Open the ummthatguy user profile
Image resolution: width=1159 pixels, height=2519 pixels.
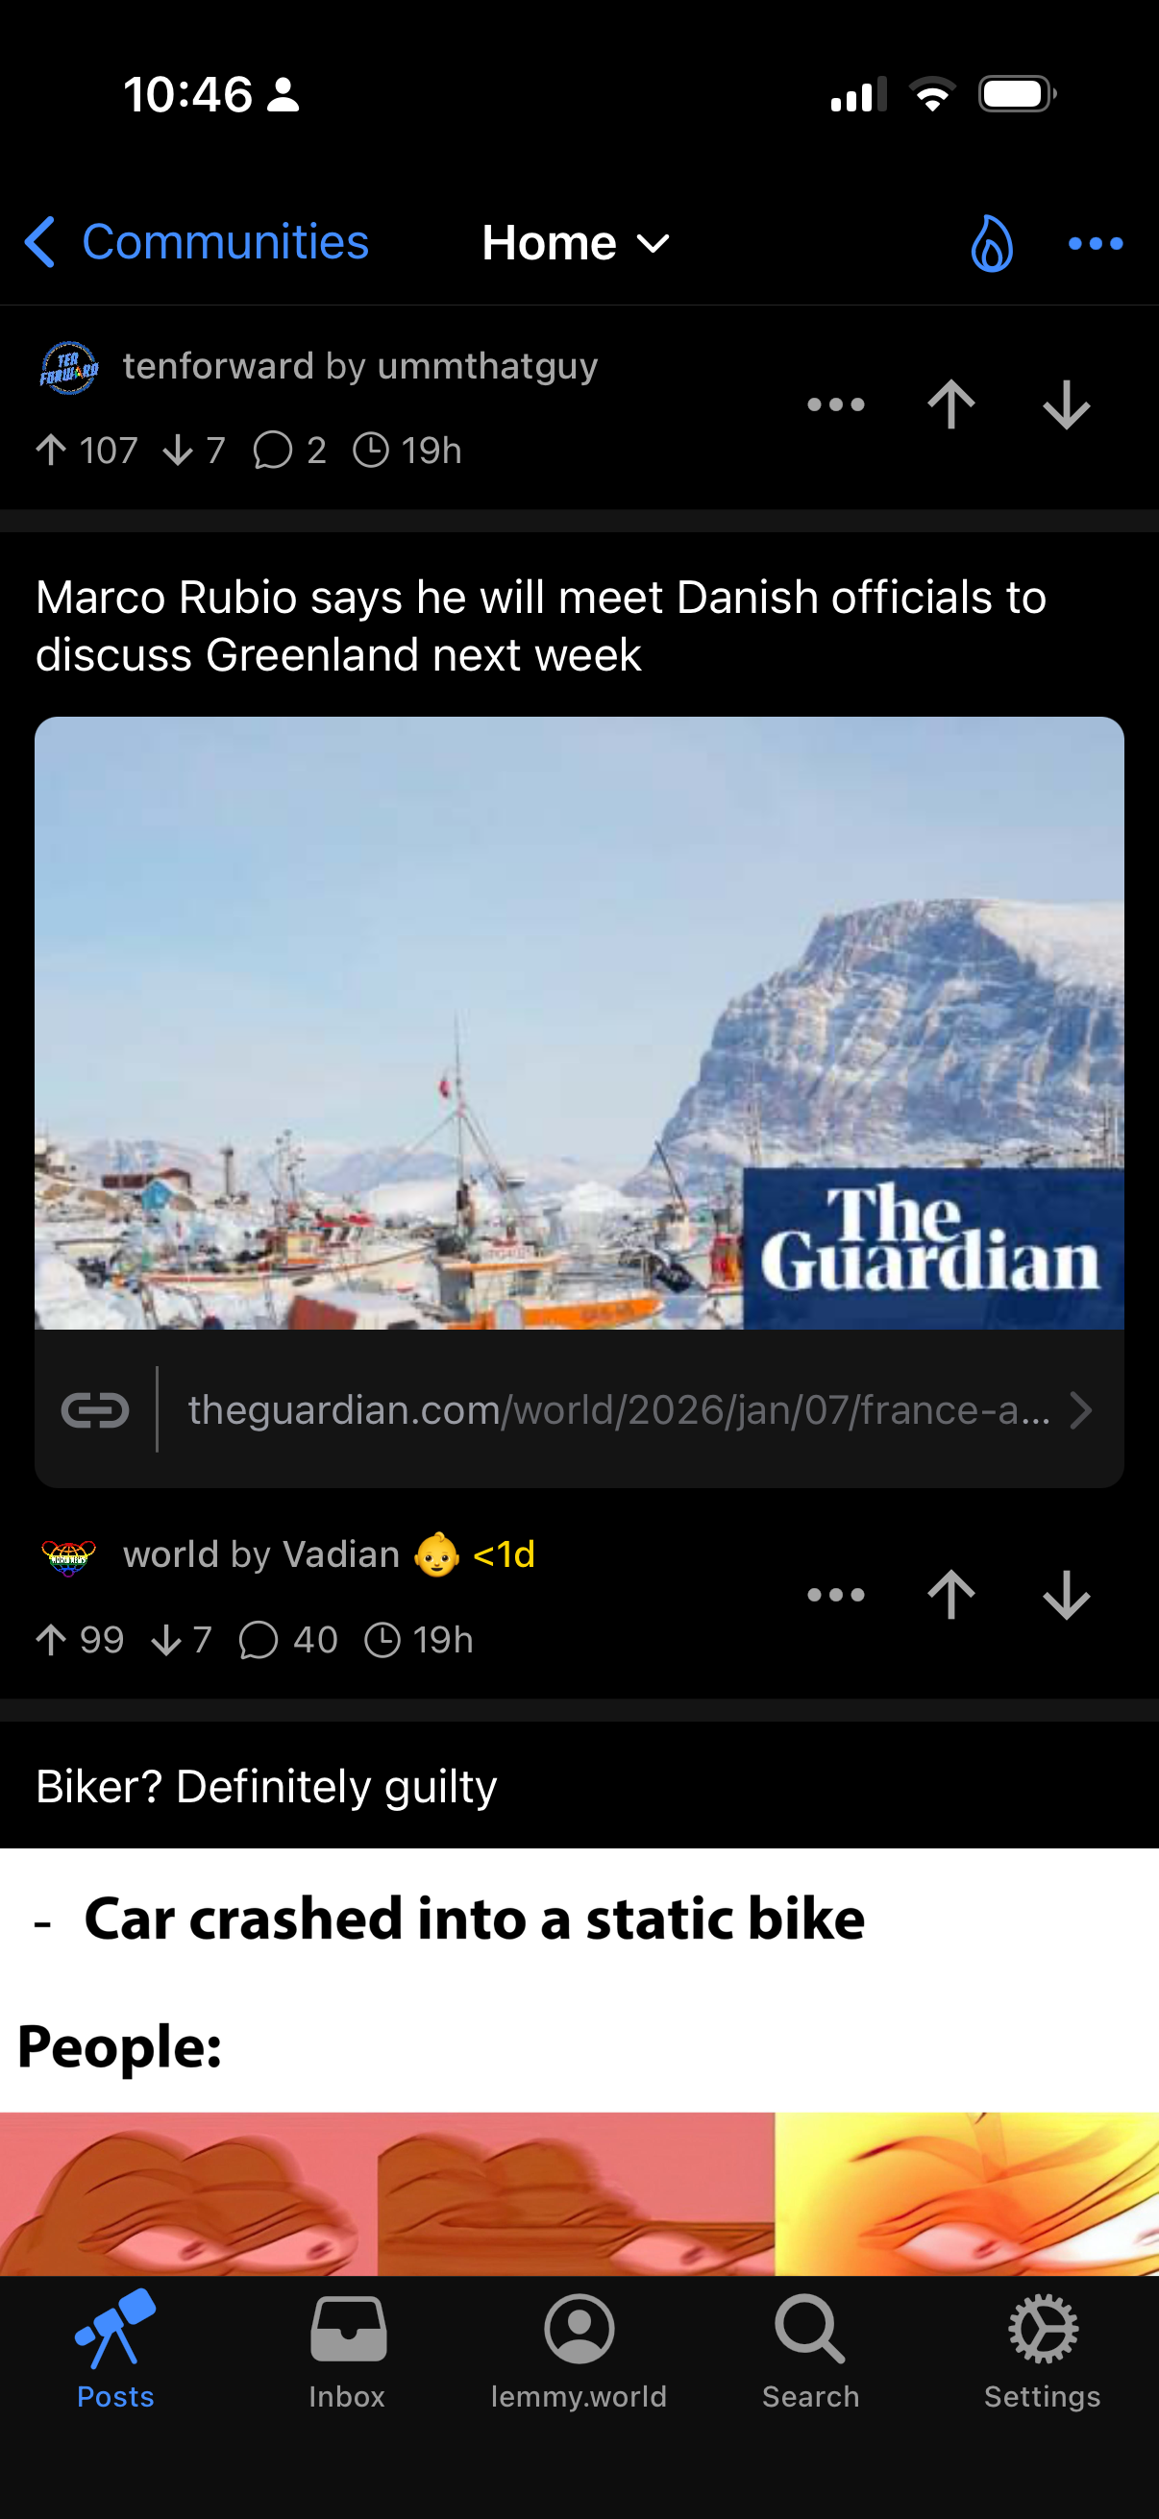click(x=487, y=366)
